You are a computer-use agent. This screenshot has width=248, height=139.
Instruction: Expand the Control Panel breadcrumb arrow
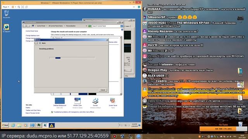point(46,26)
